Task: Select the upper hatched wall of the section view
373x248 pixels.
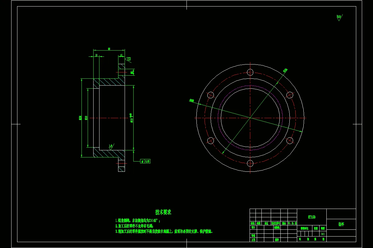Action: click(109, 82)
